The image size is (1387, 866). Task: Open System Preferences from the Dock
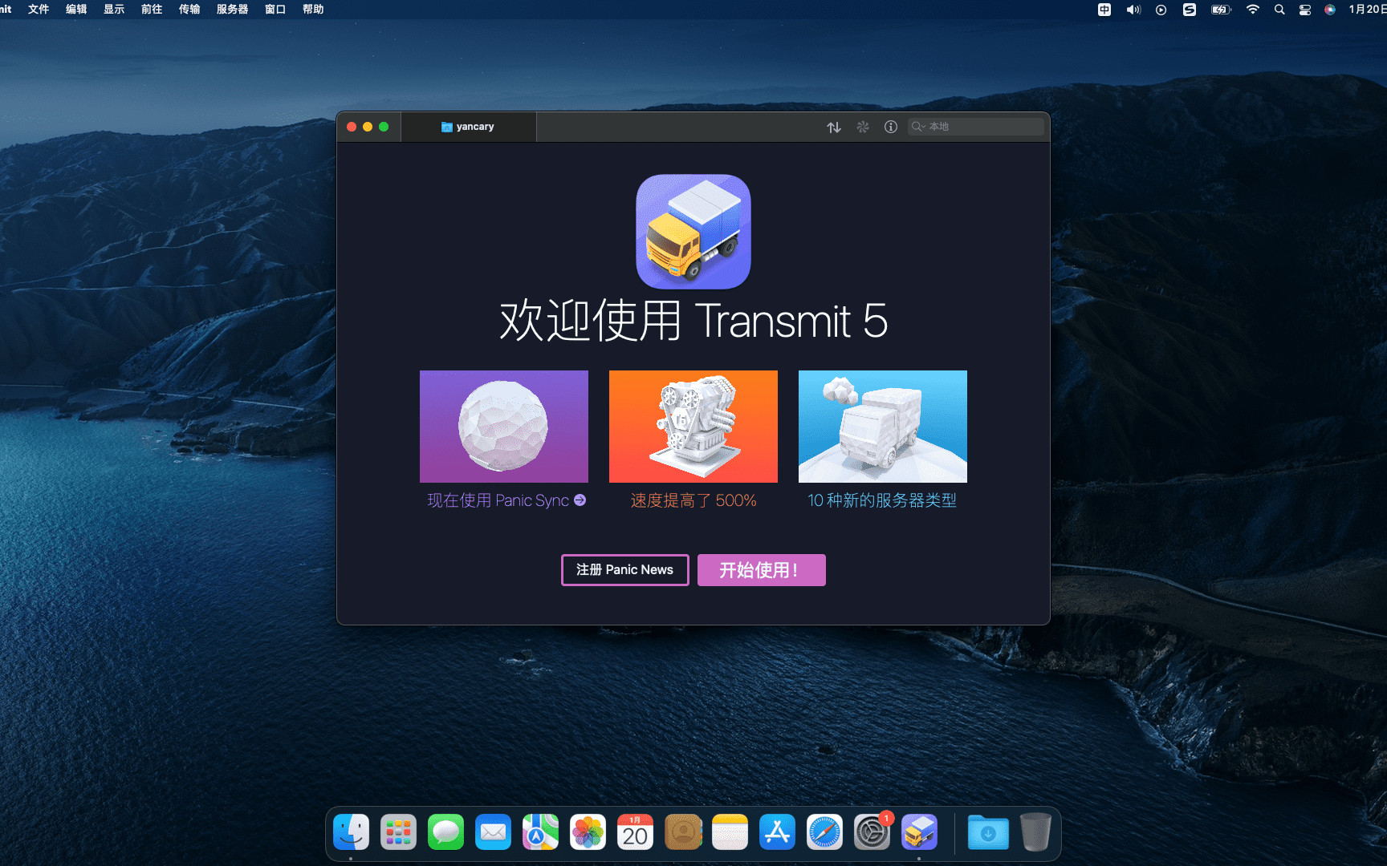tap(872, 832)
